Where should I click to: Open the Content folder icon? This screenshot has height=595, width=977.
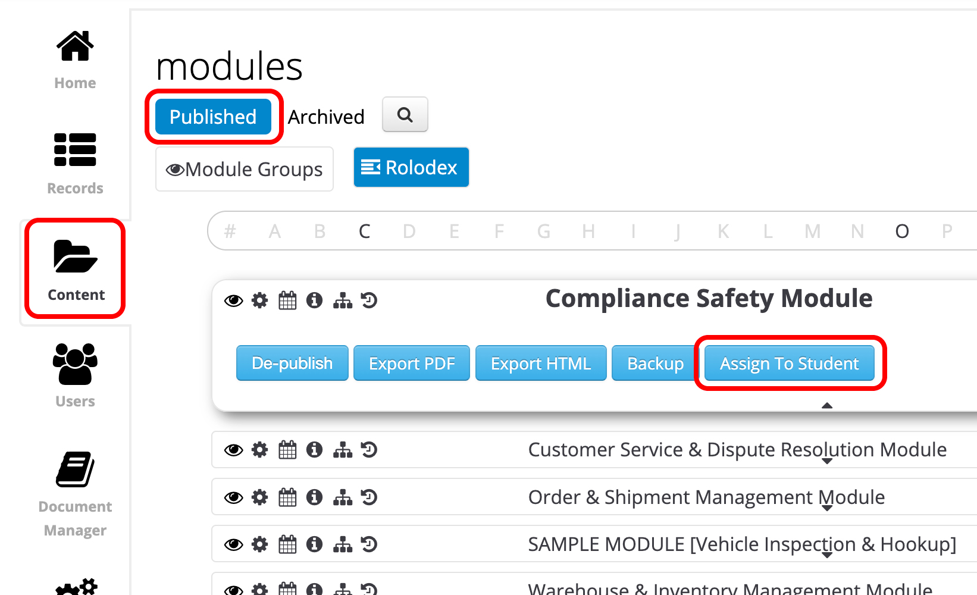click(x=75, y=256)
